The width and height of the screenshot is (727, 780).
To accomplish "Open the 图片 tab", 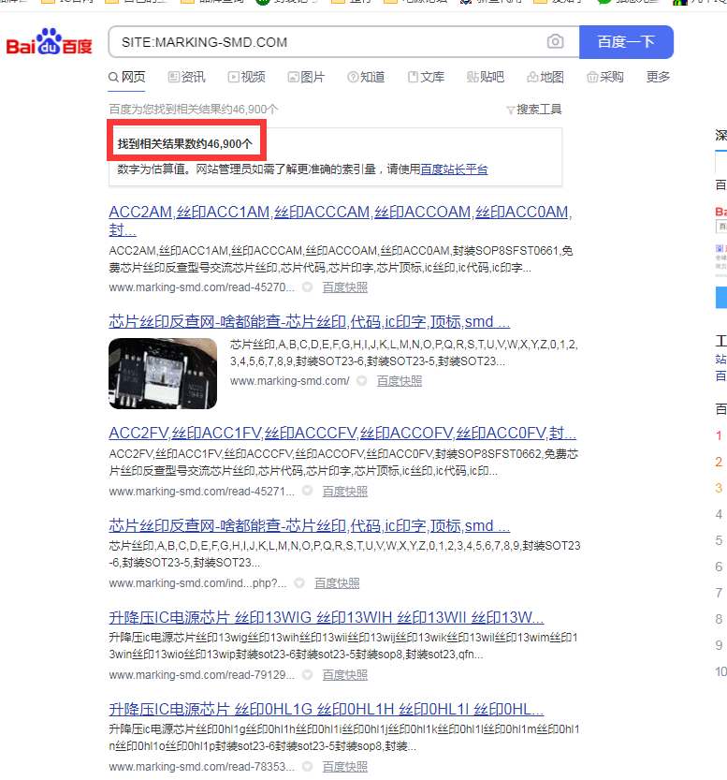I will (x=306, y=77).
